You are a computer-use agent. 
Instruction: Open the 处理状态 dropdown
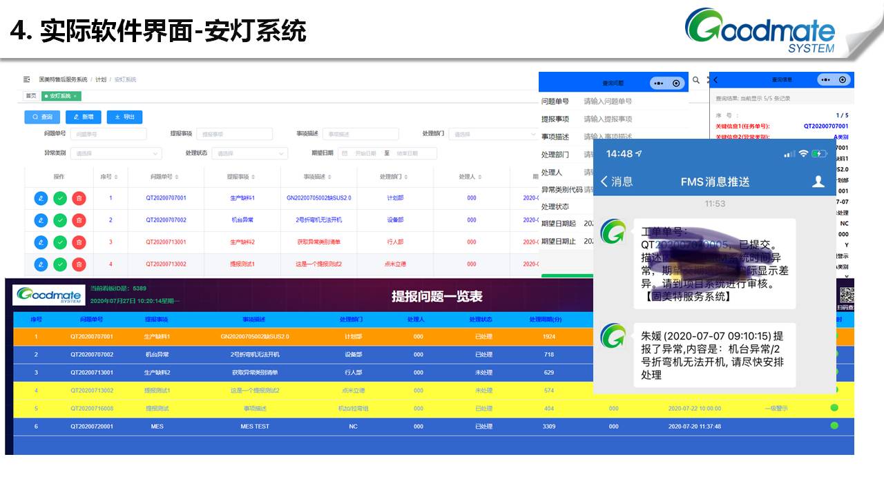(249, 153)
